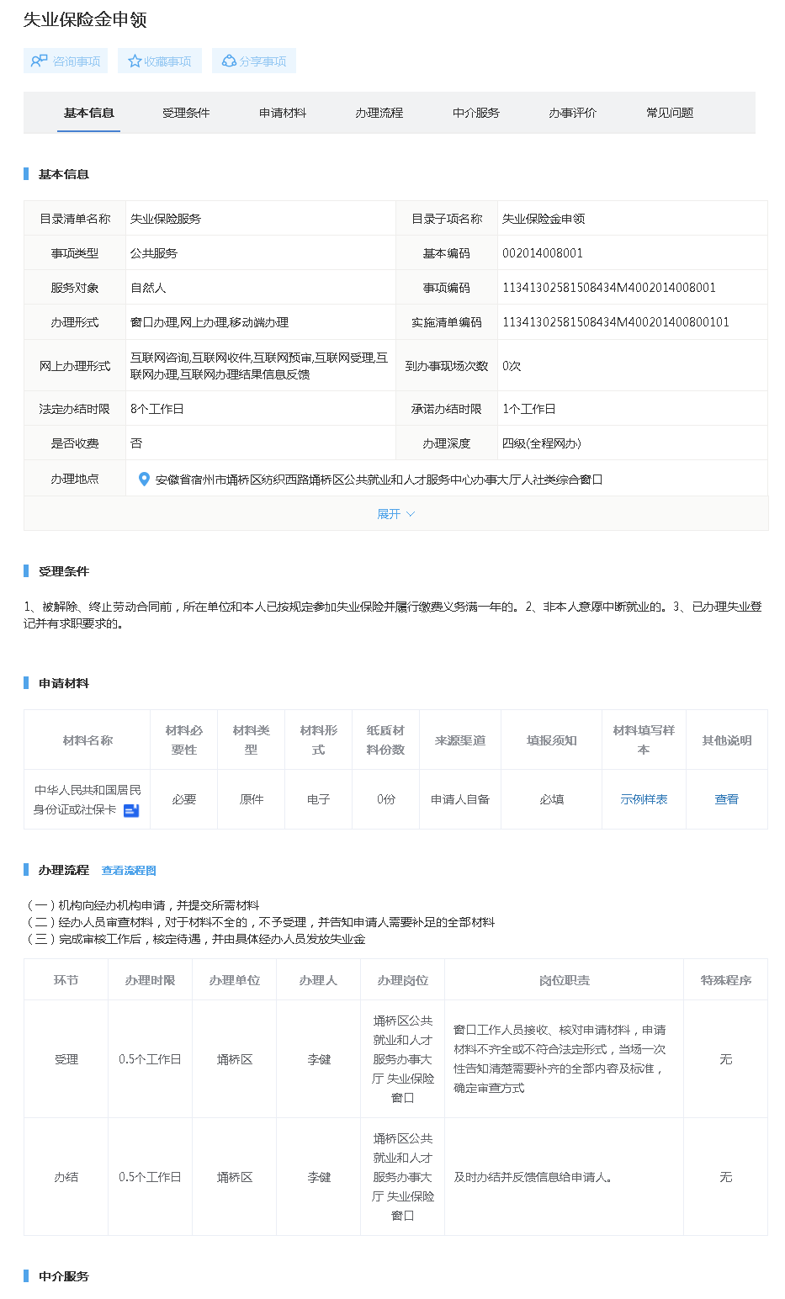The height and width of the screenshot is (1299, 785).
Task: Switch to the 常见问题 tab
Action: pyautogui.click(x=670, y=113)
